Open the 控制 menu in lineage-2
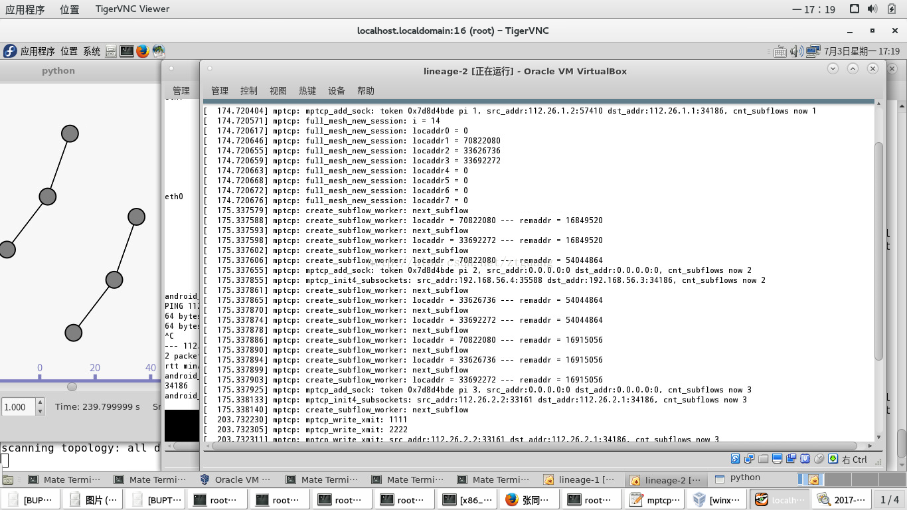The height and width of the screenshot is (510, 907). 249,91
